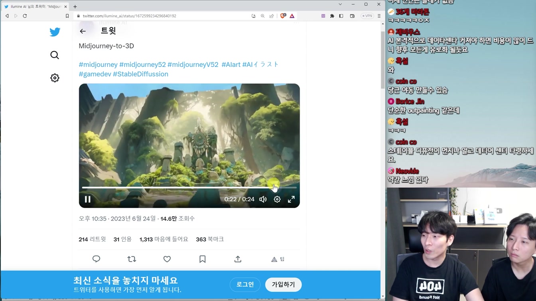Click the 로그인 login button
536x301 pixels.
245,285
